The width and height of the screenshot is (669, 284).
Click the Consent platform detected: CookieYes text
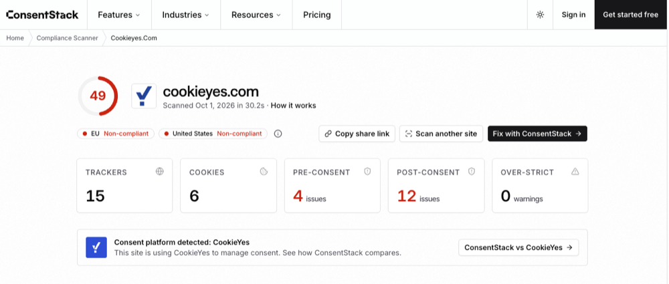coord(182,242)
